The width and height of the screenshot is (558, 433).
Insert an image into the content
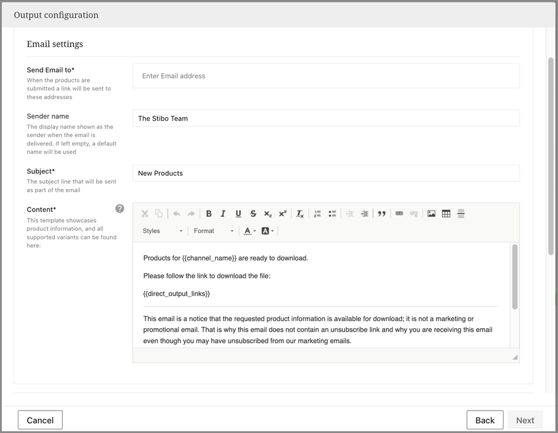[431, 214]
